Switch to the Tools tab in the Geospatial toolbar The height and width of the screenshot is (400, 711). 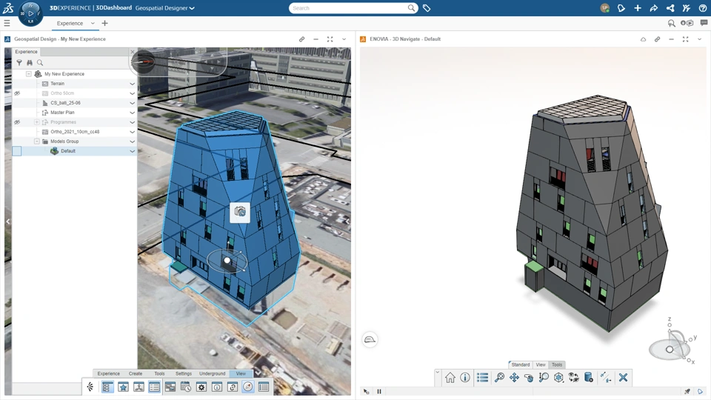pyautogui.click(x=159, y=373)
